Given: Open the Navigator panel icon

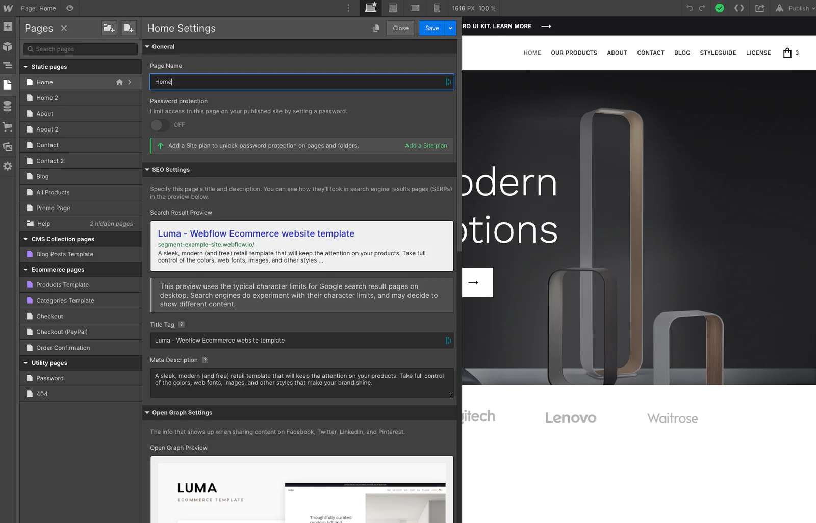Looking at the screenshot, I should click(8, 65).
